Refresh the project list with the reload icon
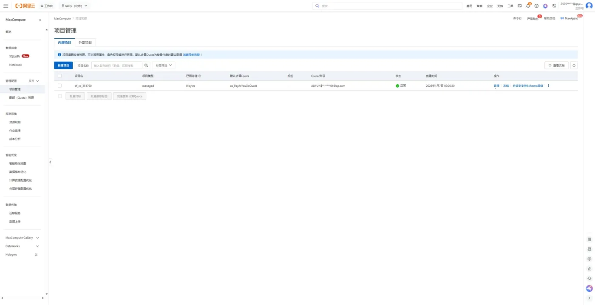This screenshot has width=595, height=305. [x=574, y=65]
